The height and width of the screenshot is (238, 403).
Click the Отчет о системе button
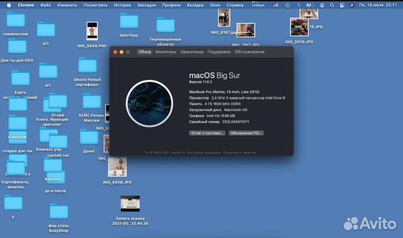pos(207,133)
